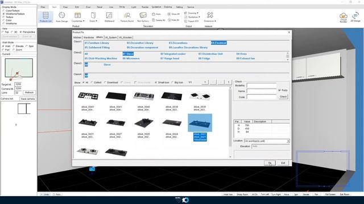
Task: Select the stove_0043 thumbnail
Action: pos(88,96)
